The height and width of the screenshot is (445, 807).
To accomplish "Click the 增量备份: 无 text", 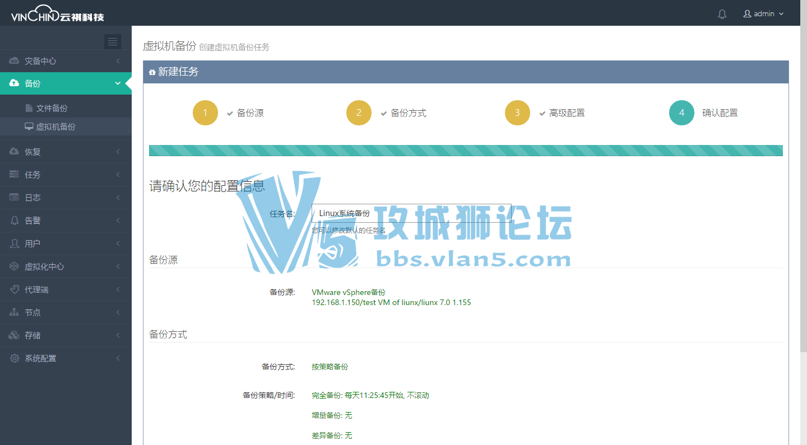I will point(332,415).
